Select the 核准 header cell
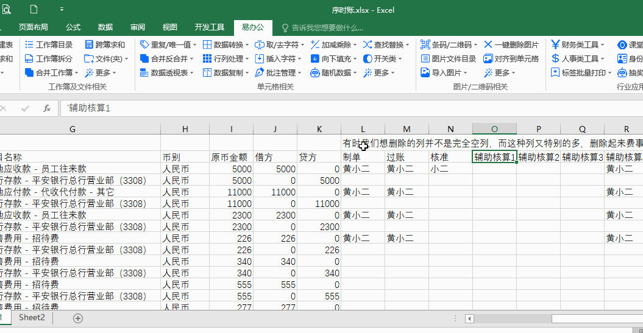 click(x=450, y=157)
